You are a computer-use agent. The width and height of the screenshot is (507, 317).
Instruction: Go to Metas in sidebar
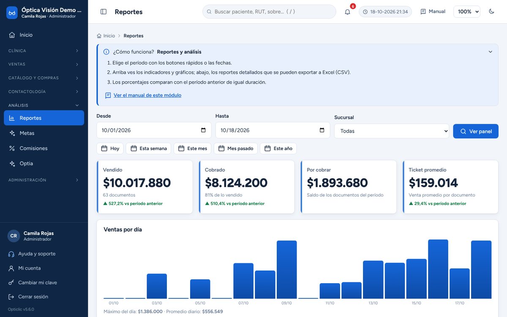point(44,133)
